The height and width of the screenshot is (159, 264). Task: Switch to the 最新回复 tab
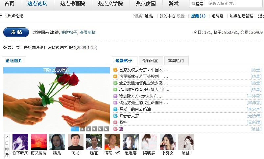click(x=150, y=60)
